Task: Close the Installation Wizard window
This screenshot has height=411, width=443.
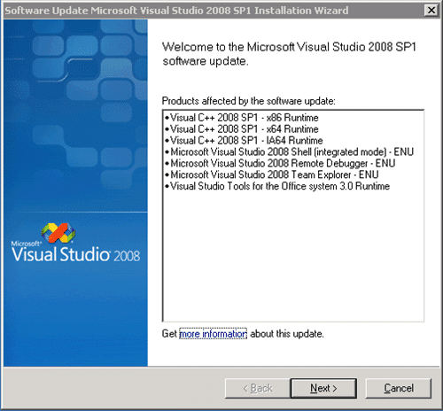Action: click(431, 11)
